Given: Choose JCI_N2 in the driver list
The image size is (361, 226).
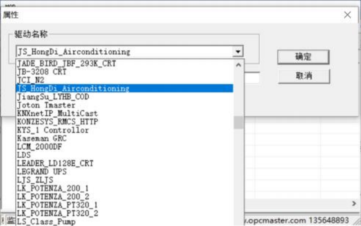Looking at the screenshot, I should pyautogui.click(x=124, y=80).
